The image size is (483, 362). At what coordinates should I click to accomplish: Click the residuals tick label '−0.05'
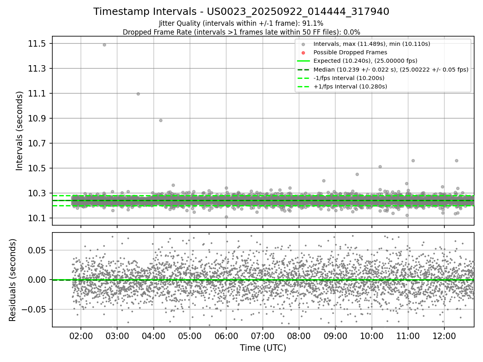coord(33,310)
